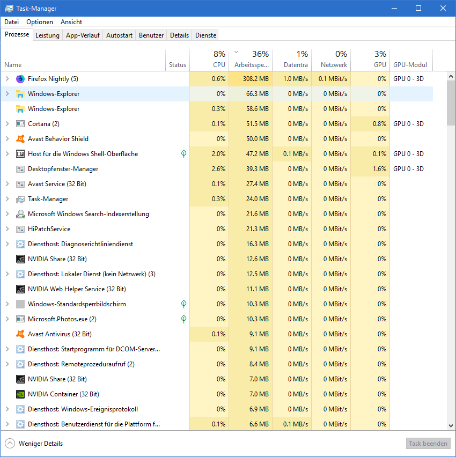
Task: Expand the Avast Service (32 Bit) entry
Action: [x=8, y=184]
